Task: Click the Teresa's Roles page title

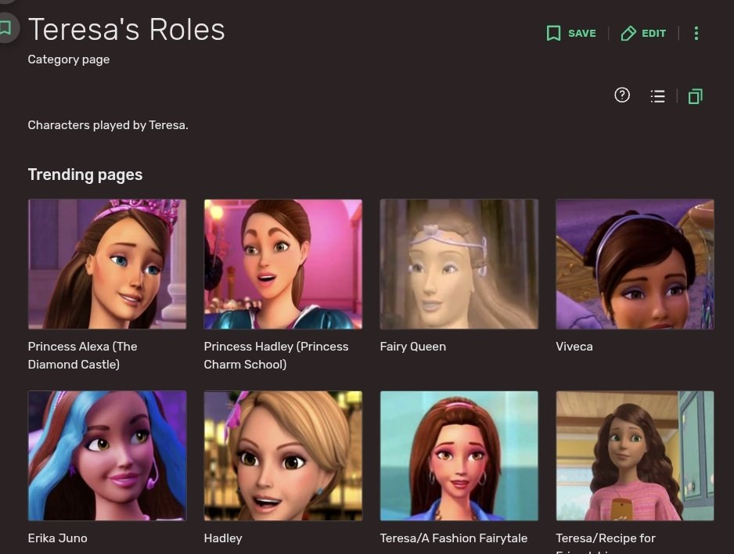Action: [x=127, y=30]
